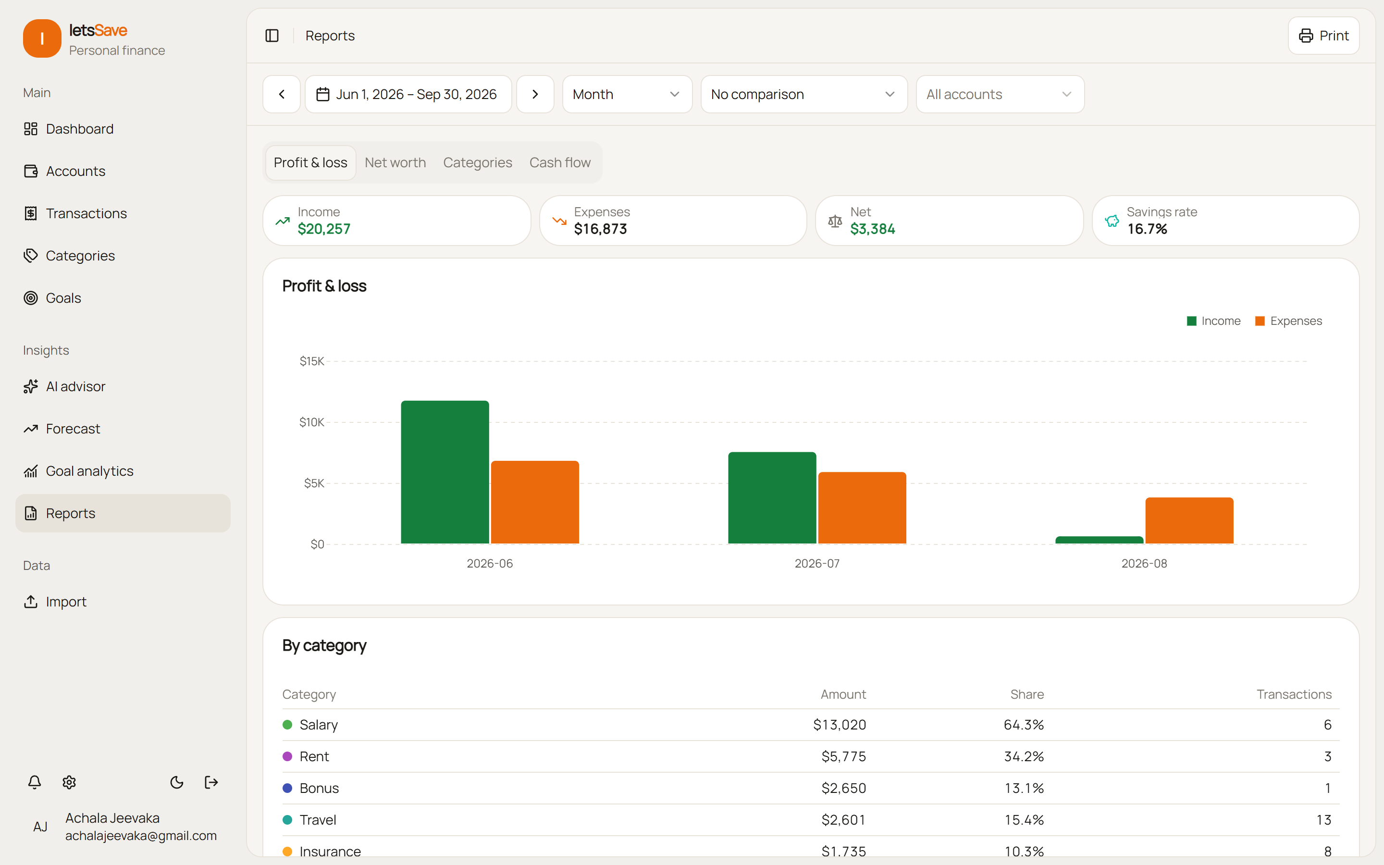
Task: Click the Bonus category row
Action: [811, 788]
